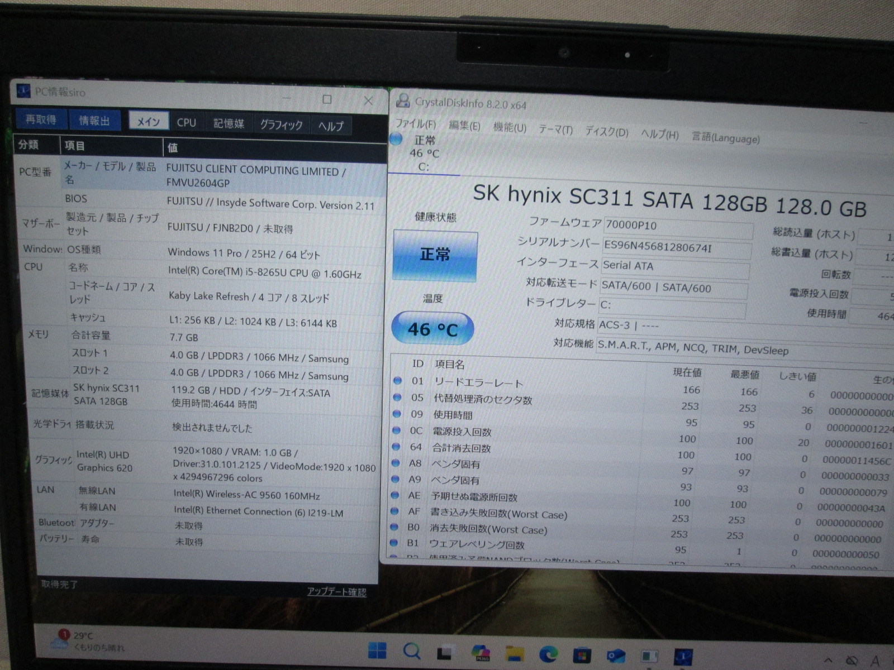Click the serial number field
This screenshot has height=670, width=894.
677,248
